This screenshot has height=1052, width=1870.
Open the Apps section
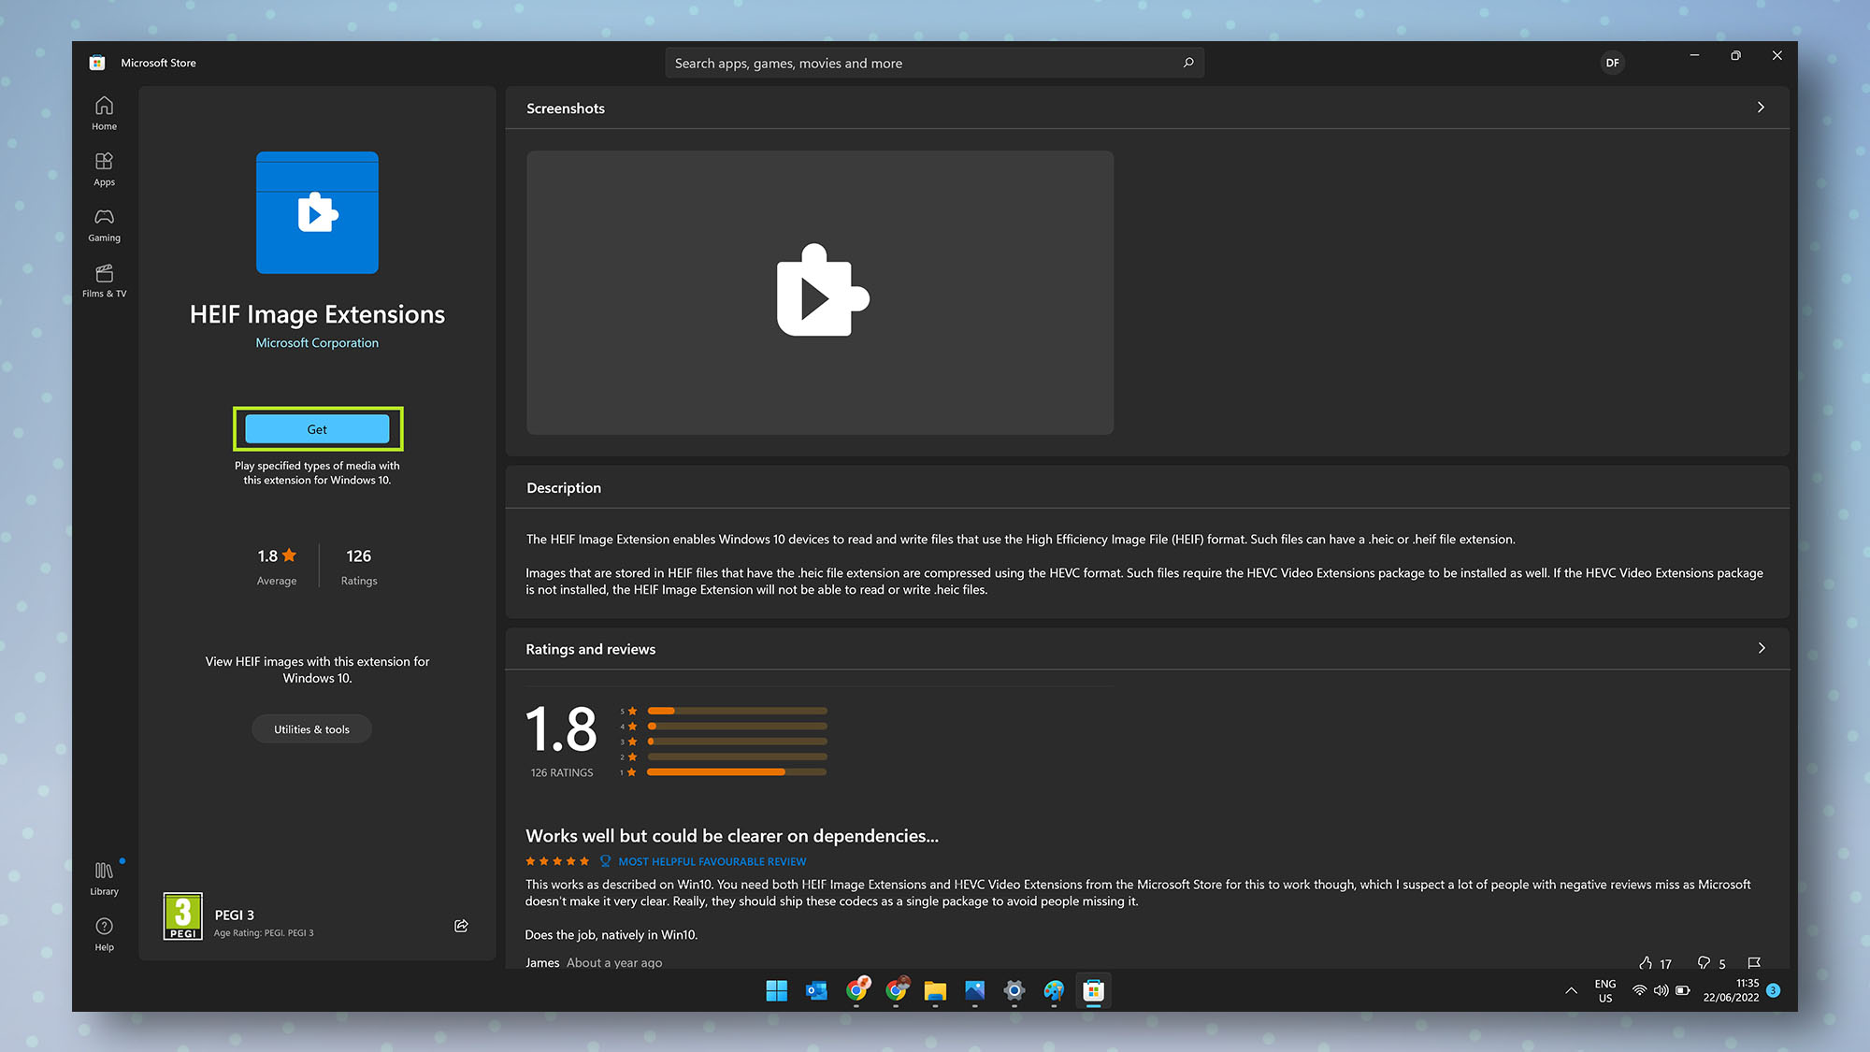(x=103, y=167)
